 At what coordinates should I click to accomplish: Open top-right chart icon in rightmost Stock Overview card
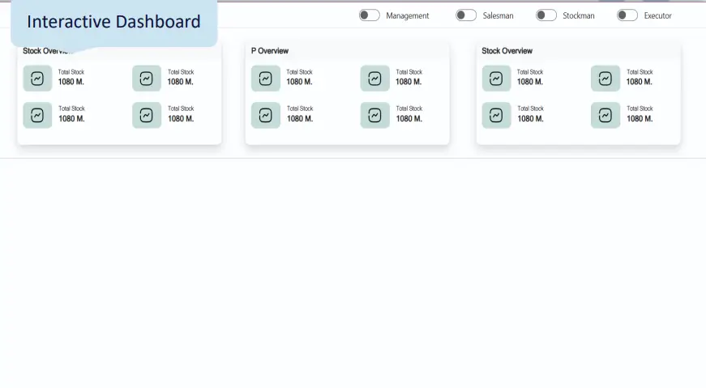click(x=605, y=79)
